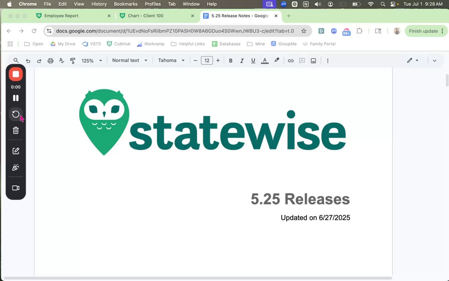
Task: Open the Databases bookmark
Action: click(x=226, y=44)
